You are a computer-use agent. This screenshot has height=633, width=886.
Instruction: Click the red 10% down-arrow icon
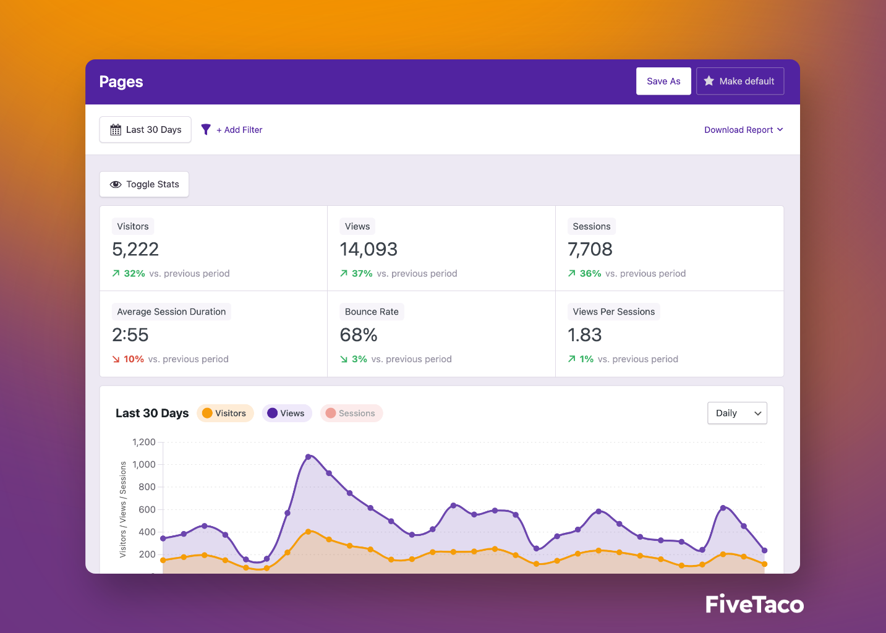(116, 359)
